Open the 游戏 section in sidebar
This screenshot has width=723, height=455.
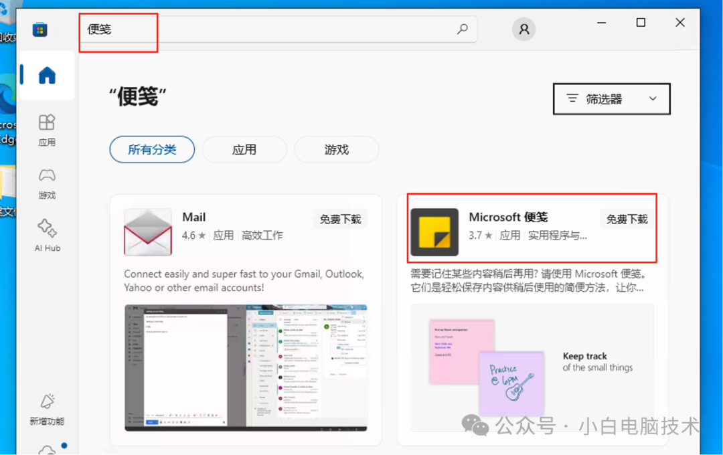pos(47,183)
